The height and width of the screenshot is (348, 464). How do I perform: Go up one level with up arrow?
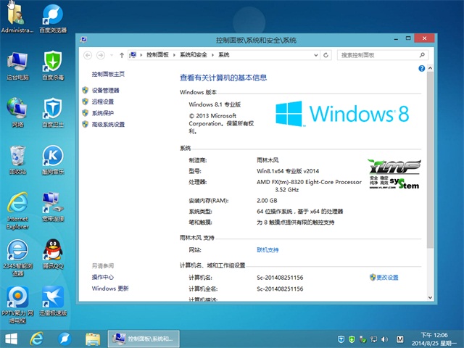(x=121, y=54)
